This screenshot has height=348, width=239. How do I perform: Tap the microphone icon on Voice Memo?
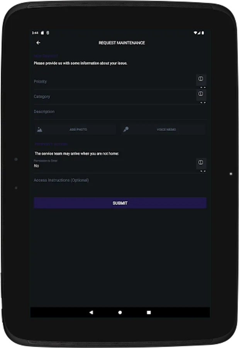[x=126, y=130]
